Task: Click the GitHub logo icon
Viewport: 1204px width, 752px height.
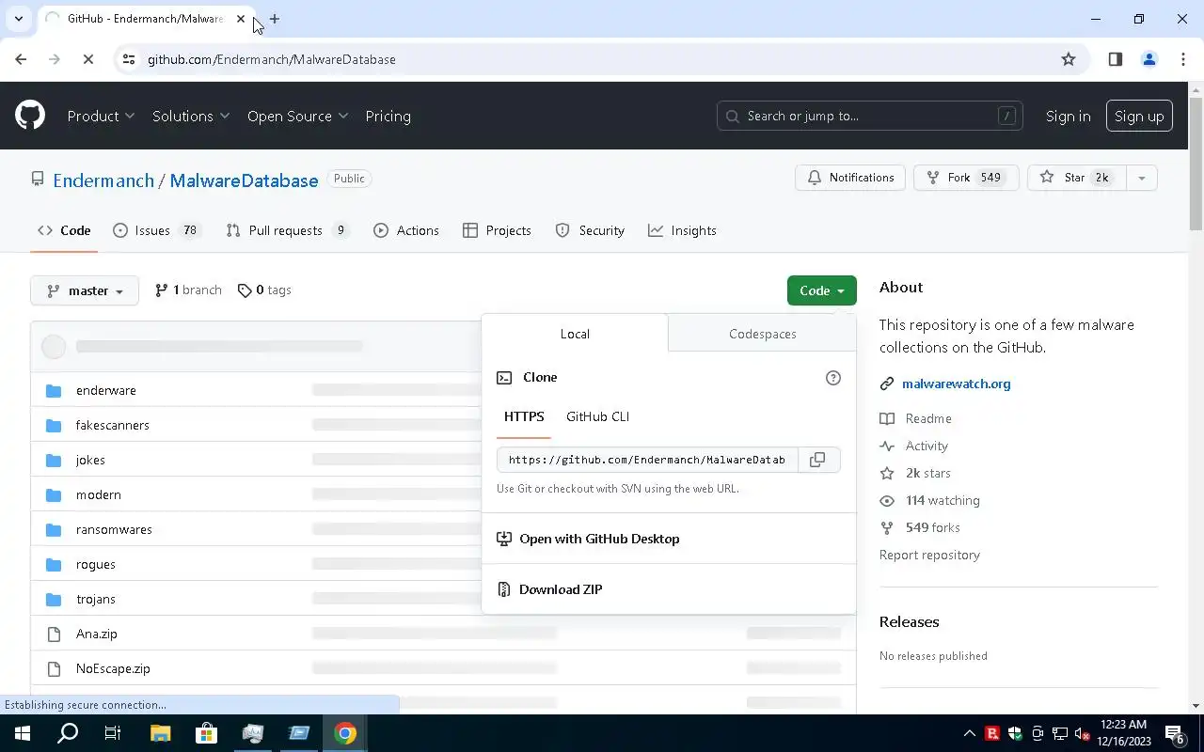Action: pos(30,116)
